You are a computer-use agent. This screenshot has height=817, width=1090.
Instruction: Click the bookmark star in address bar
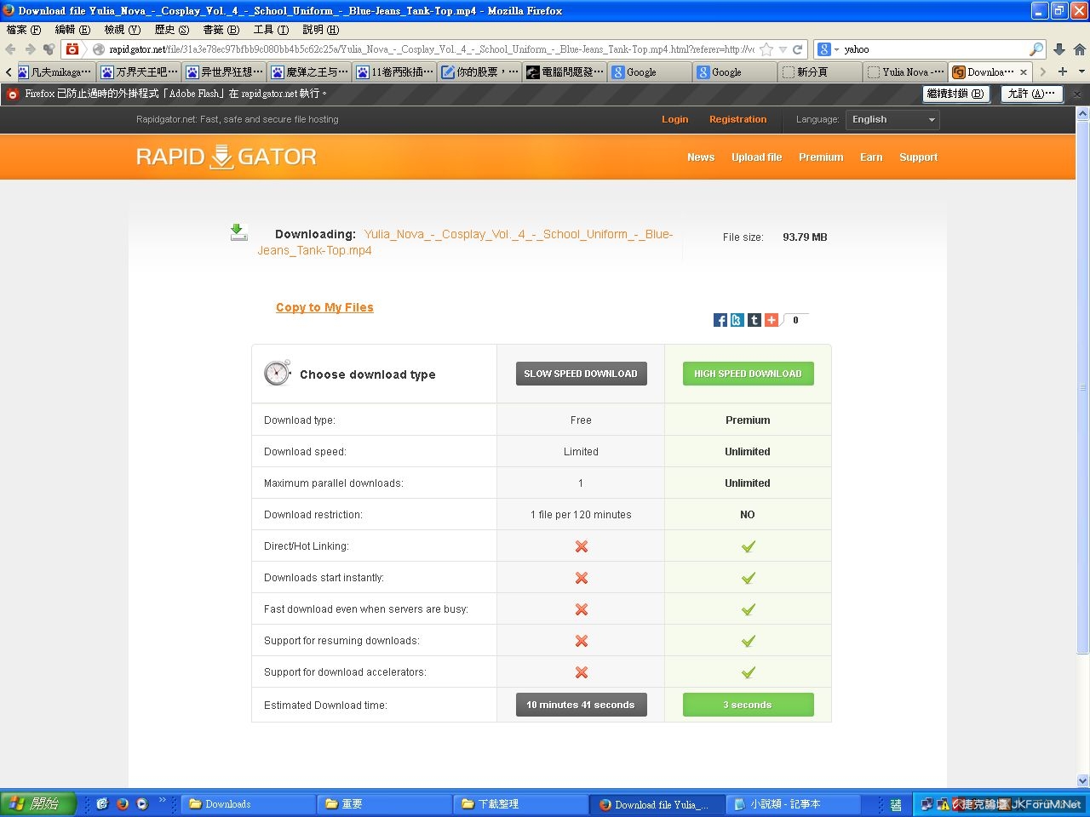[766, 49]
